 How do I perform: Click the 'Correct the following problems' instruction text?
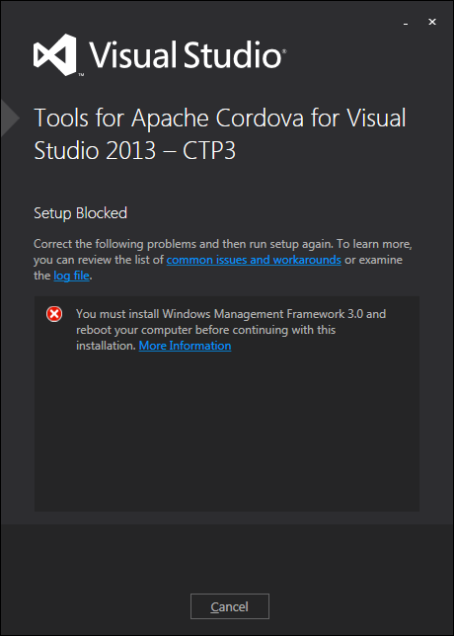coord(223,260)
